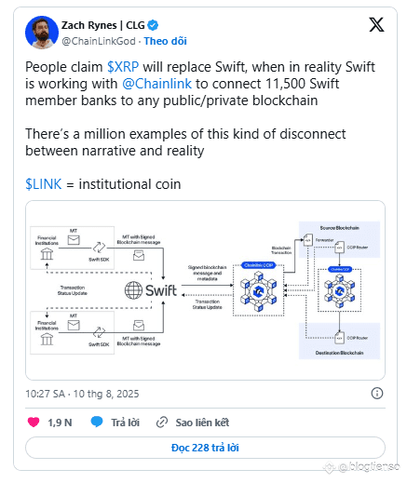407x483 pixels.
Task: Open the $LINK cashtag link
Action: pos(44,184)
